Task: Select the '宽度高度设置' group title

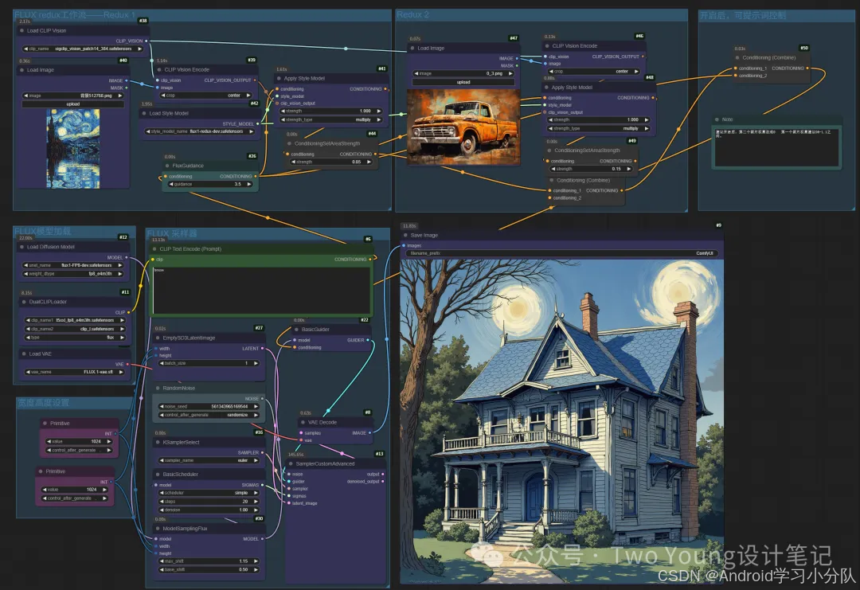Action: point(43,403)
